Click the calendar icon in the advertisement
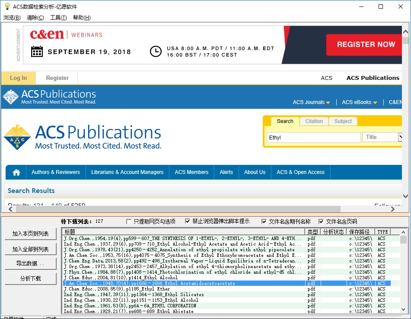This screenshot has width=411, height=319. 37,52
